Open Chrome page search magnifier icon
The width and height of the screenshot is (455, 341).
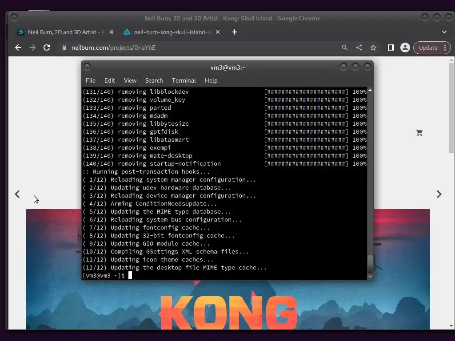tap(344, 48)
